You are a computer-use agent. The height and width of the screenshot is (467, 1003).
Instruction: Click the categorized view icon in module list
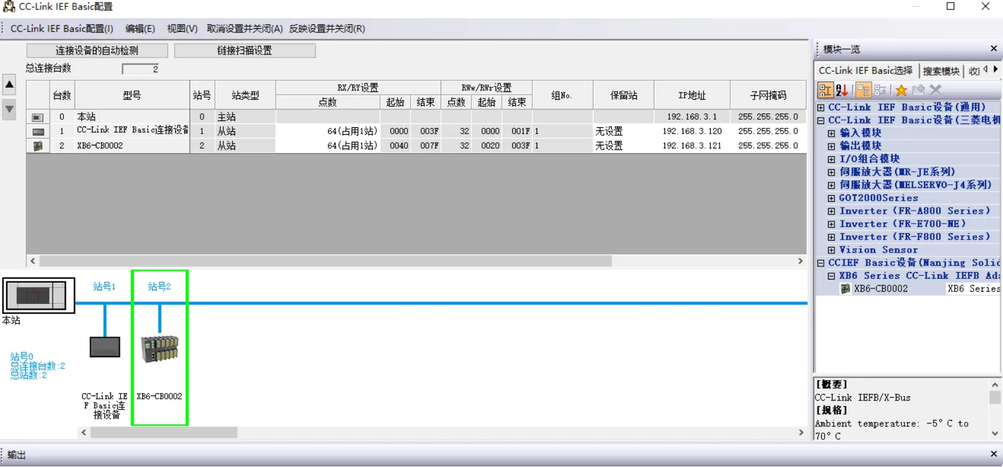(x=826, y=90)
